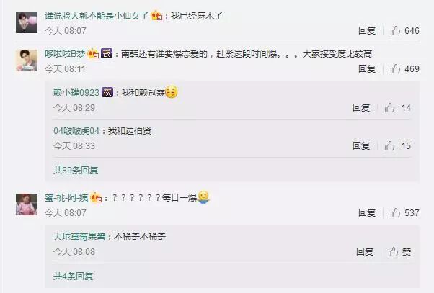Click the membership badge beside 蜜-桃-阿-姨

click(x=97, y=197)
